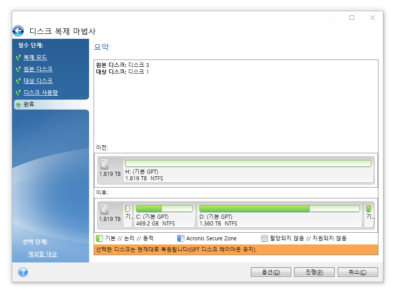Click the gray 할당되지 않음 legend swatch
Image resolution: width=397 pixels, height=294 pixels.
[265, 239]
